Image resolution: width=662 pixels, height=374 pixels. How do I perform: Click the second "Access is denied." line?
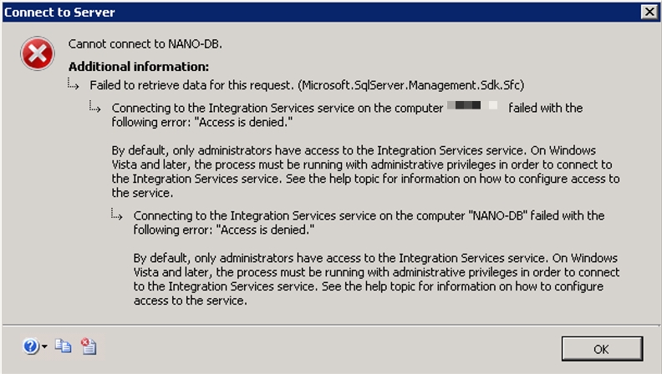pyautogui.click(x=224, y=230)
